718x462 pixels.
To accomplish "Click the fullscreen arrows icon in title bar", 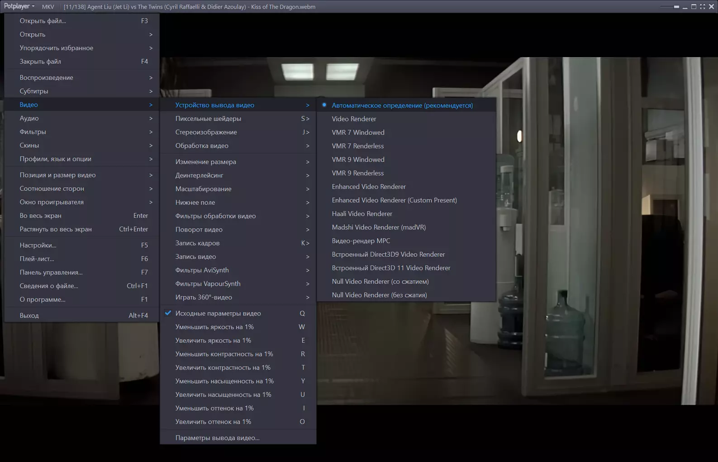I will click(x=703, y=6).
